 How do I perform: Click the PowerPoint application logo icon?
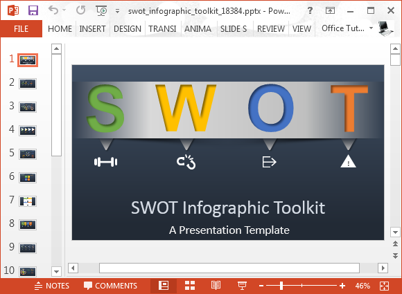[13, 10]
